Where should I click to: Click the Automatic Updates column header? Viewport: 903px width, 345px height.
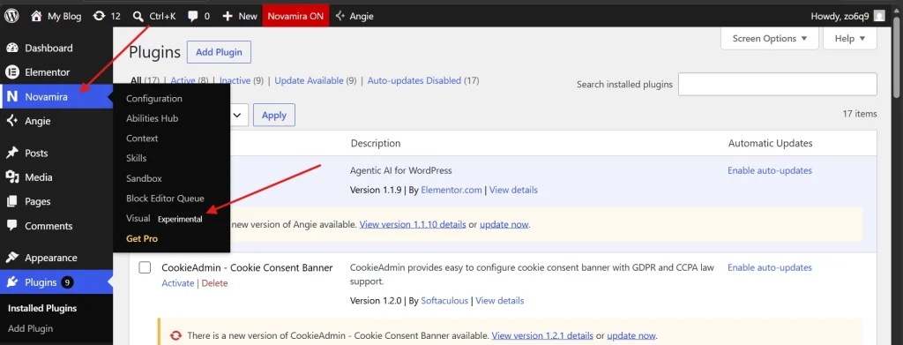[770, 143]
